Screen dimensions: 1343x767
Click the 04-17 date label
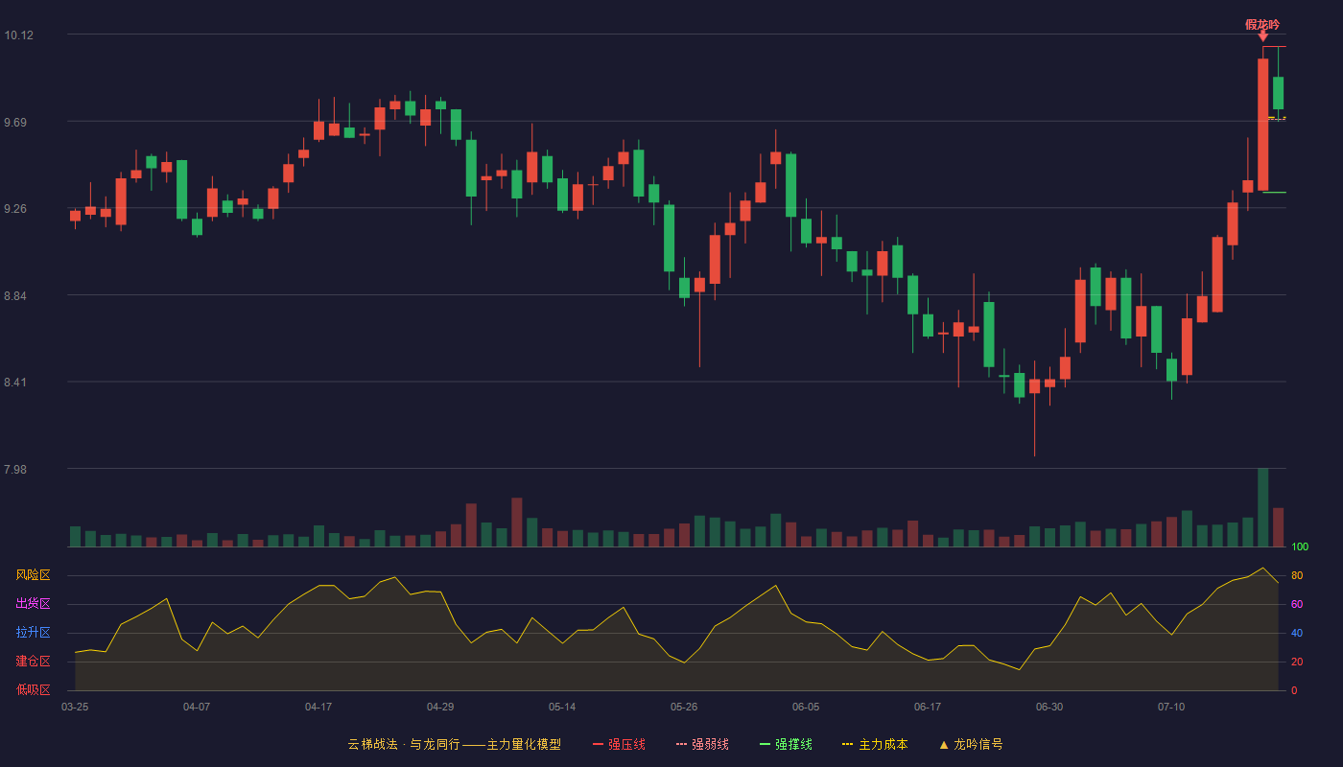pyautogui.click(x=318, y=707)
